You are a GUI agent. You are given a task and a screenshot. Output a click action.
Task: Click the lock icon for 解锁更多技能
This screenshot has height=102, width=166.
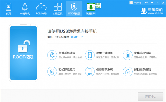point(128,72)
